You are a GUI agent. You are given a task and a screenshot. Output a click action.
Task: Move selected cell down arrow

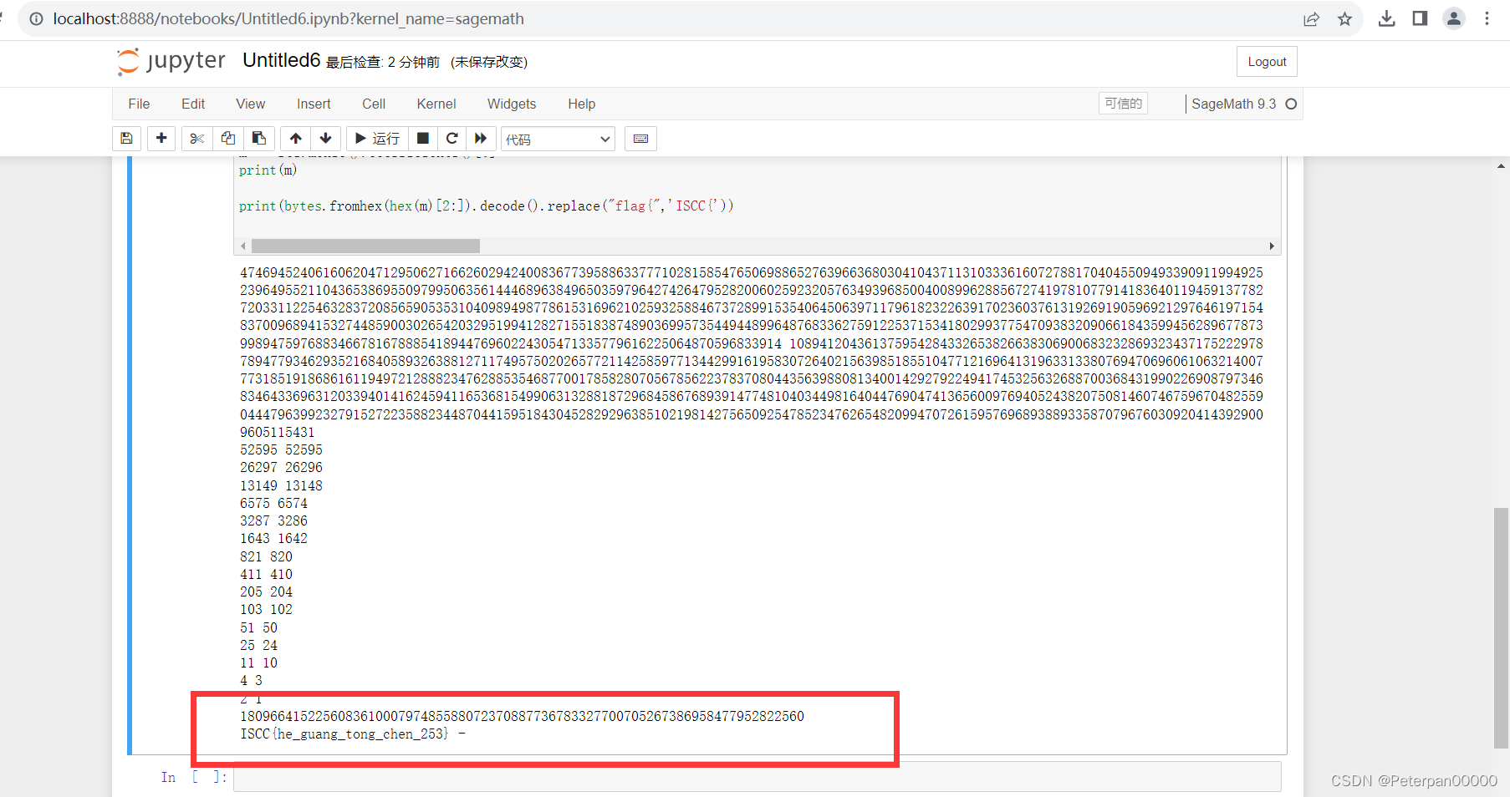(x=326, y=139)
